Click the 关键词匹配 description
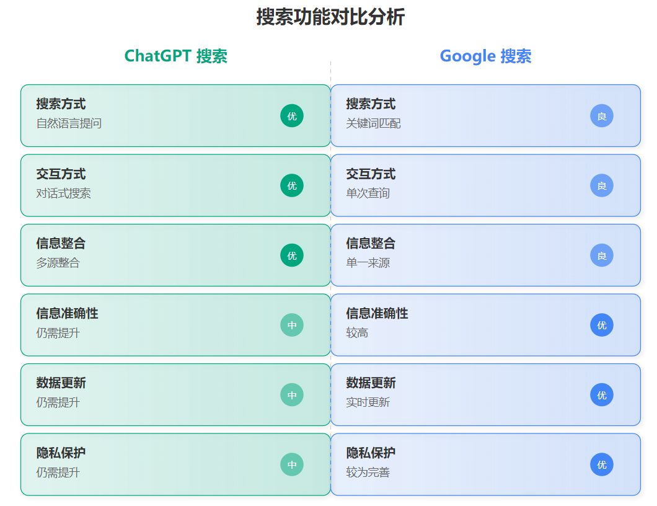The height and width of the screenshot is (506, 657). (373, 123)
